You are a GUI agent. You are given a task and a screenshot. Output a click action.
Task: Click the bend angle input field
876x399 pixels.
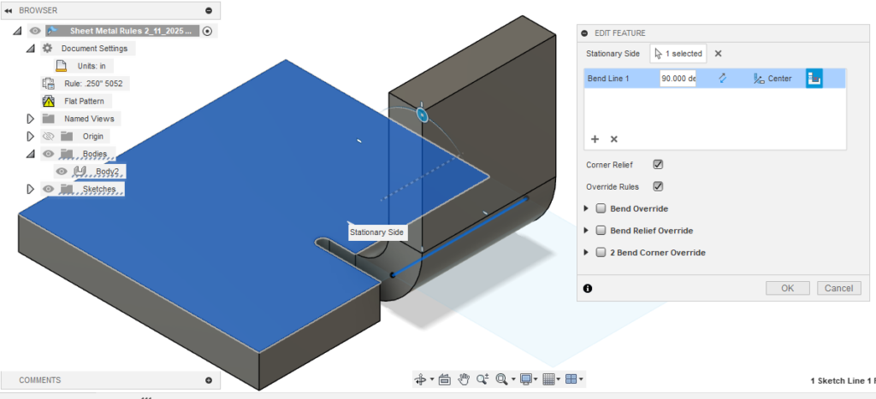click(x=678, y=79)
